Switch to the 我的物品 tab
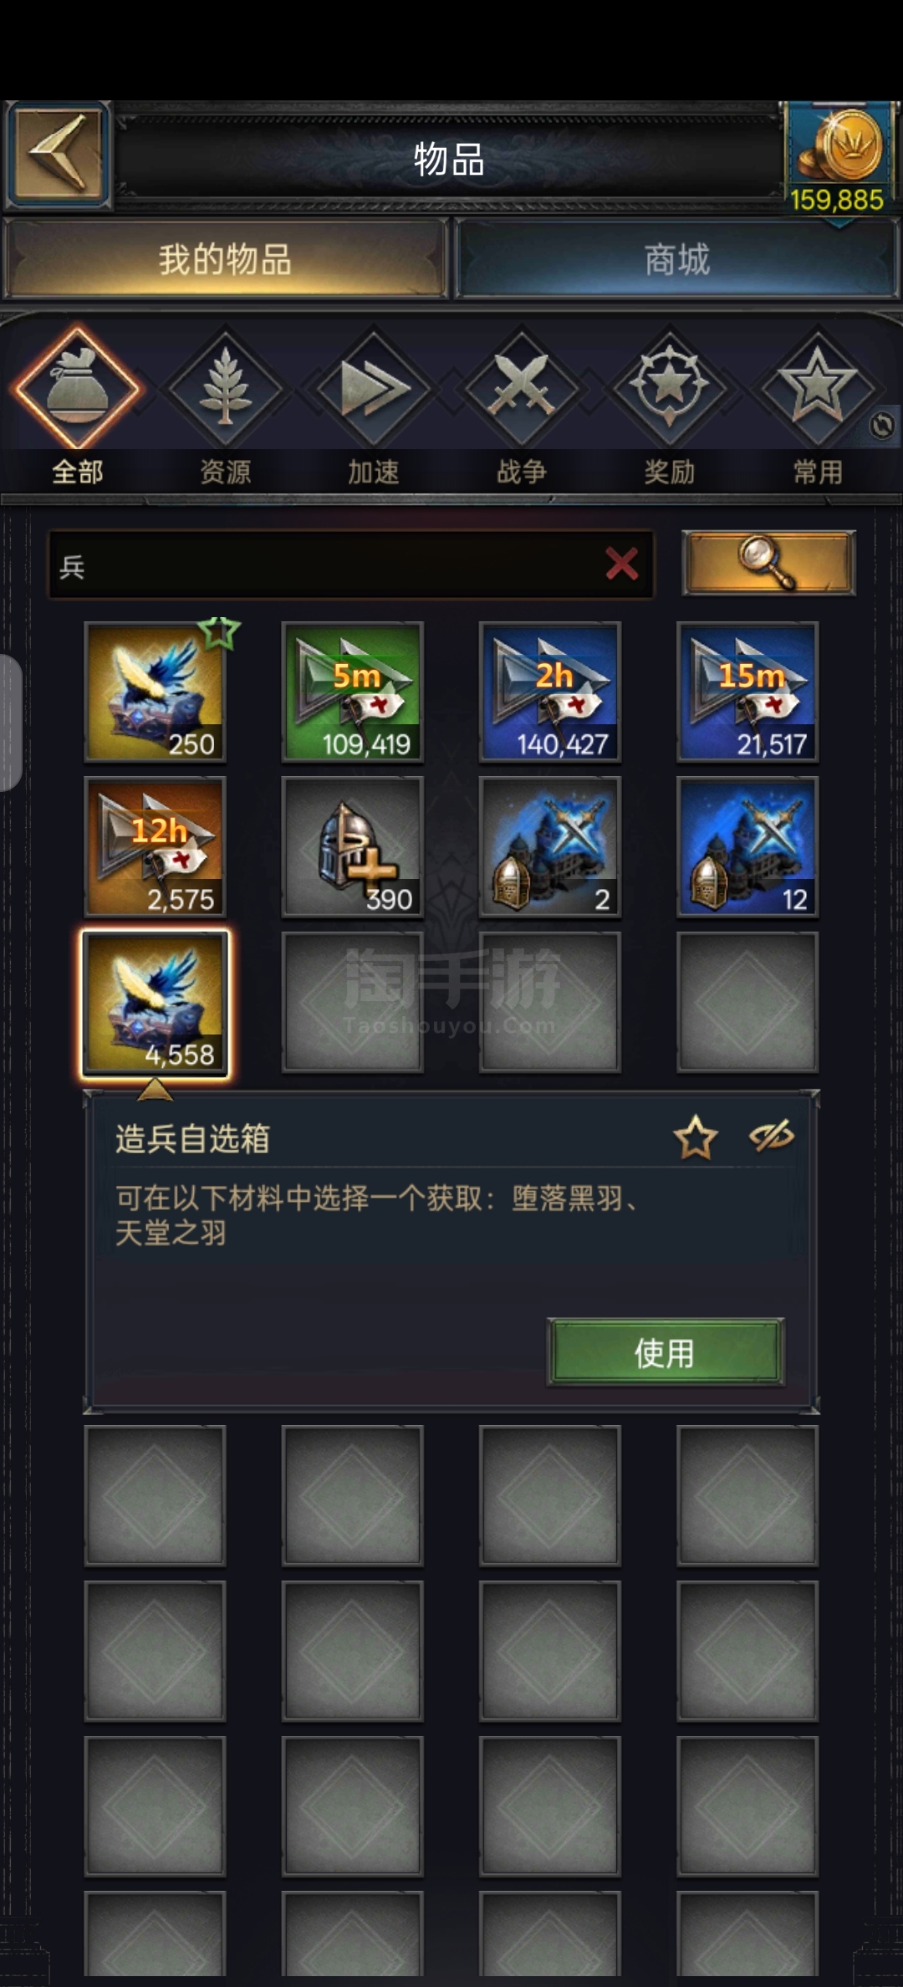 pos(225,259)
